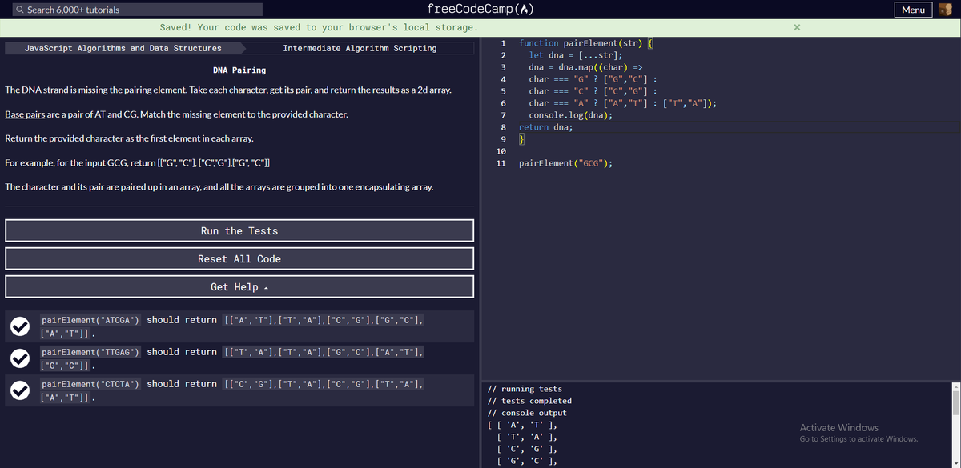Viewport: 961px width, 468px height.
Task: Click the 'let dna = [...str];' line
Action: pos(576,55)
